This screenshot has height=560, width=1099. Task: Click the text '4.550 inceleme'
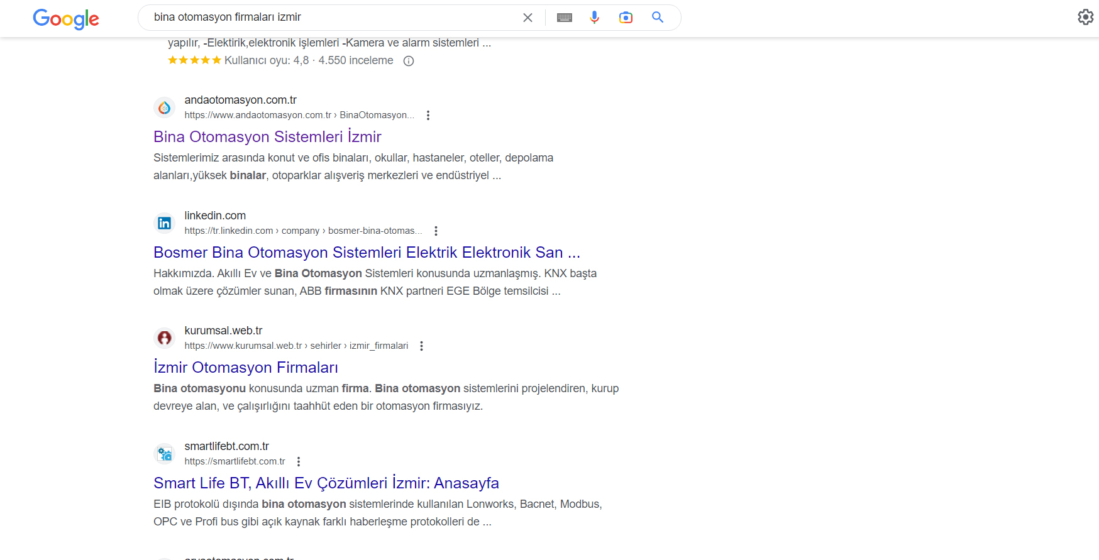[x=356, y=60]
